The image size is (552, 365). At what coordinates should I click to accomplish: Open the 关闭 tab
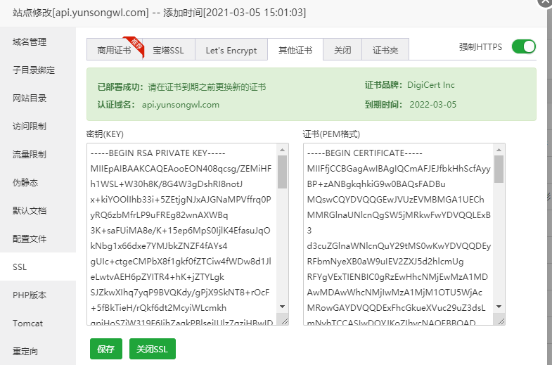(342, 51)
